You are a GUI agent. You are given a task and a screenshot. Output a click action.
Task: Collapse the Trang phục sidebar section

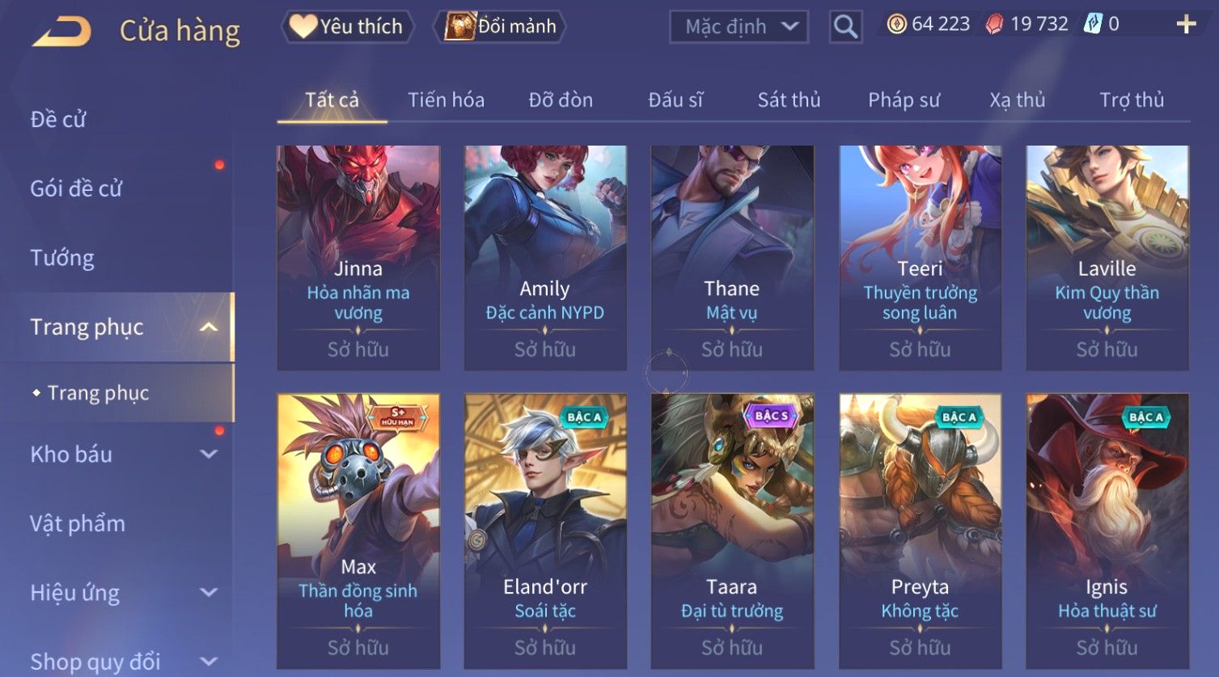pyautogui.click(x=209, y=328)
